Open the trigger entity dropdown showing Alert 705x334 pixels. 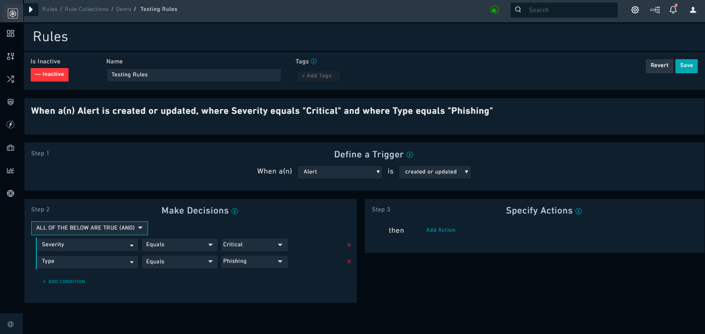pyautogui.click(x=340, y=171)
